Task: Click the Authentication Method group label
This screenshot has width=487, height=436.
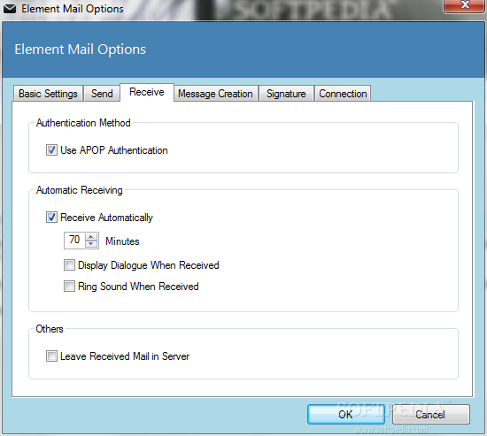Action: click(x=83, y=123)
